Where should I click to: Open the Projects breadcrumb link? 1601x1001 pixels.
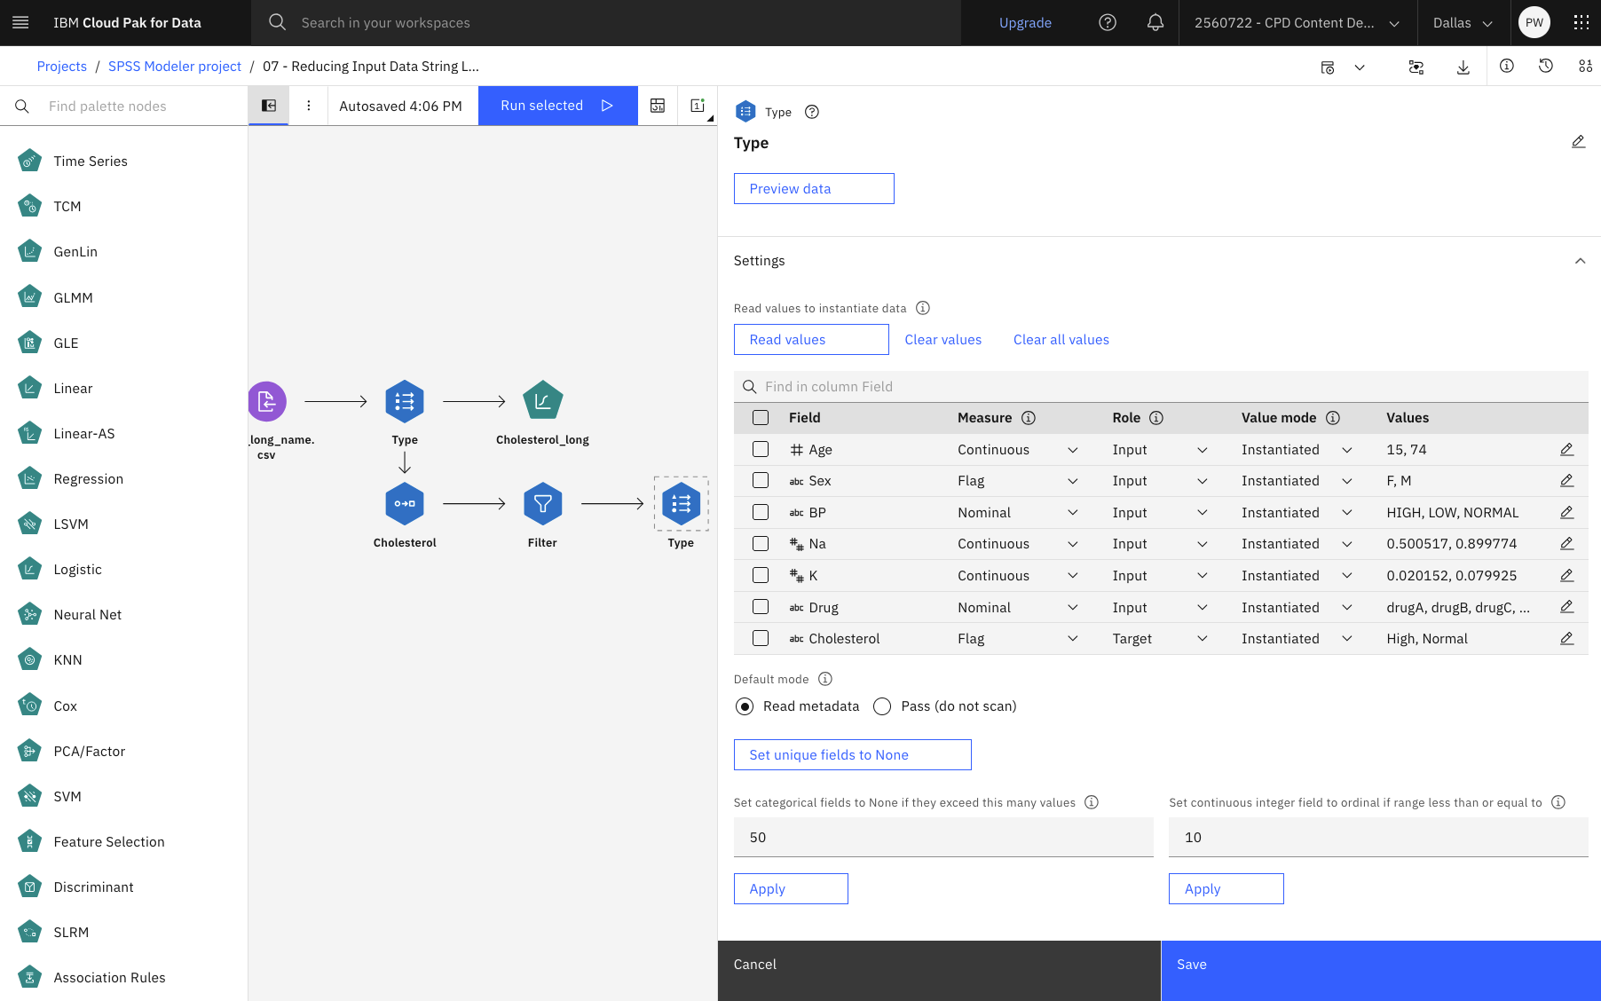point(62,67)
